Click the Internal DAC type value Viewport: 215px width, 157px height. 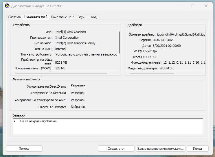pyautogui.click(x=60, y=49)
